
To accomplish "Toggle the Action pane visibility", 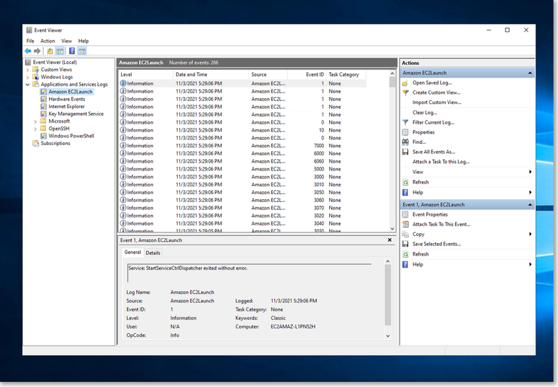I will click(81, 51).
